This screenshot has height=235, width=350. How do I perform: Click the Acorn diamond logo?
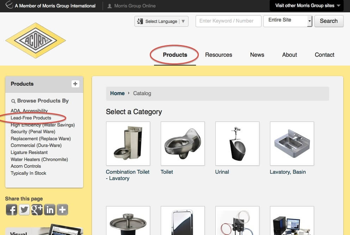[36, 41]
